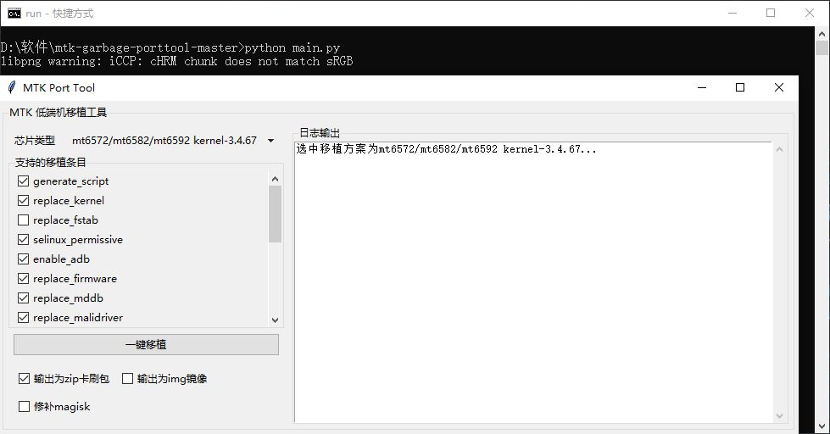Image resolution: width=830 pixels, height=434 pixels.
Task: Uncheck replace_firmware item
Action: pyautogui.click(x=24, y=279)
